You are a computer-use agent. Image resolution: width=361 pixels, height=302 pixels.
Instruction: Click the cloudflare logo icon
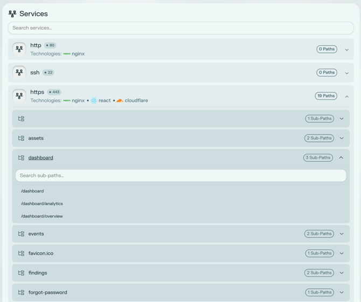click(x=120, y=100)
